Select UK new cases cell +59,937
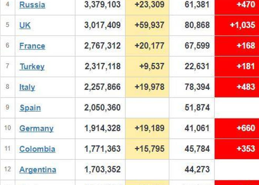The height and width of the screenshot is (185, 259). click(x=147, y=25)
